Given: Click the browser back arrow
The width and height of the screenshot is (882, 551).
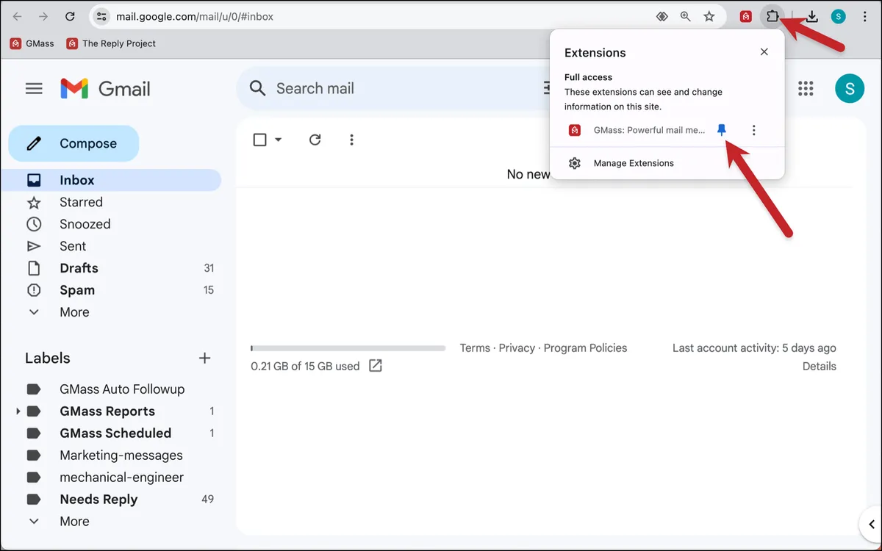Looking at the screenshot, I should (18, 16).
